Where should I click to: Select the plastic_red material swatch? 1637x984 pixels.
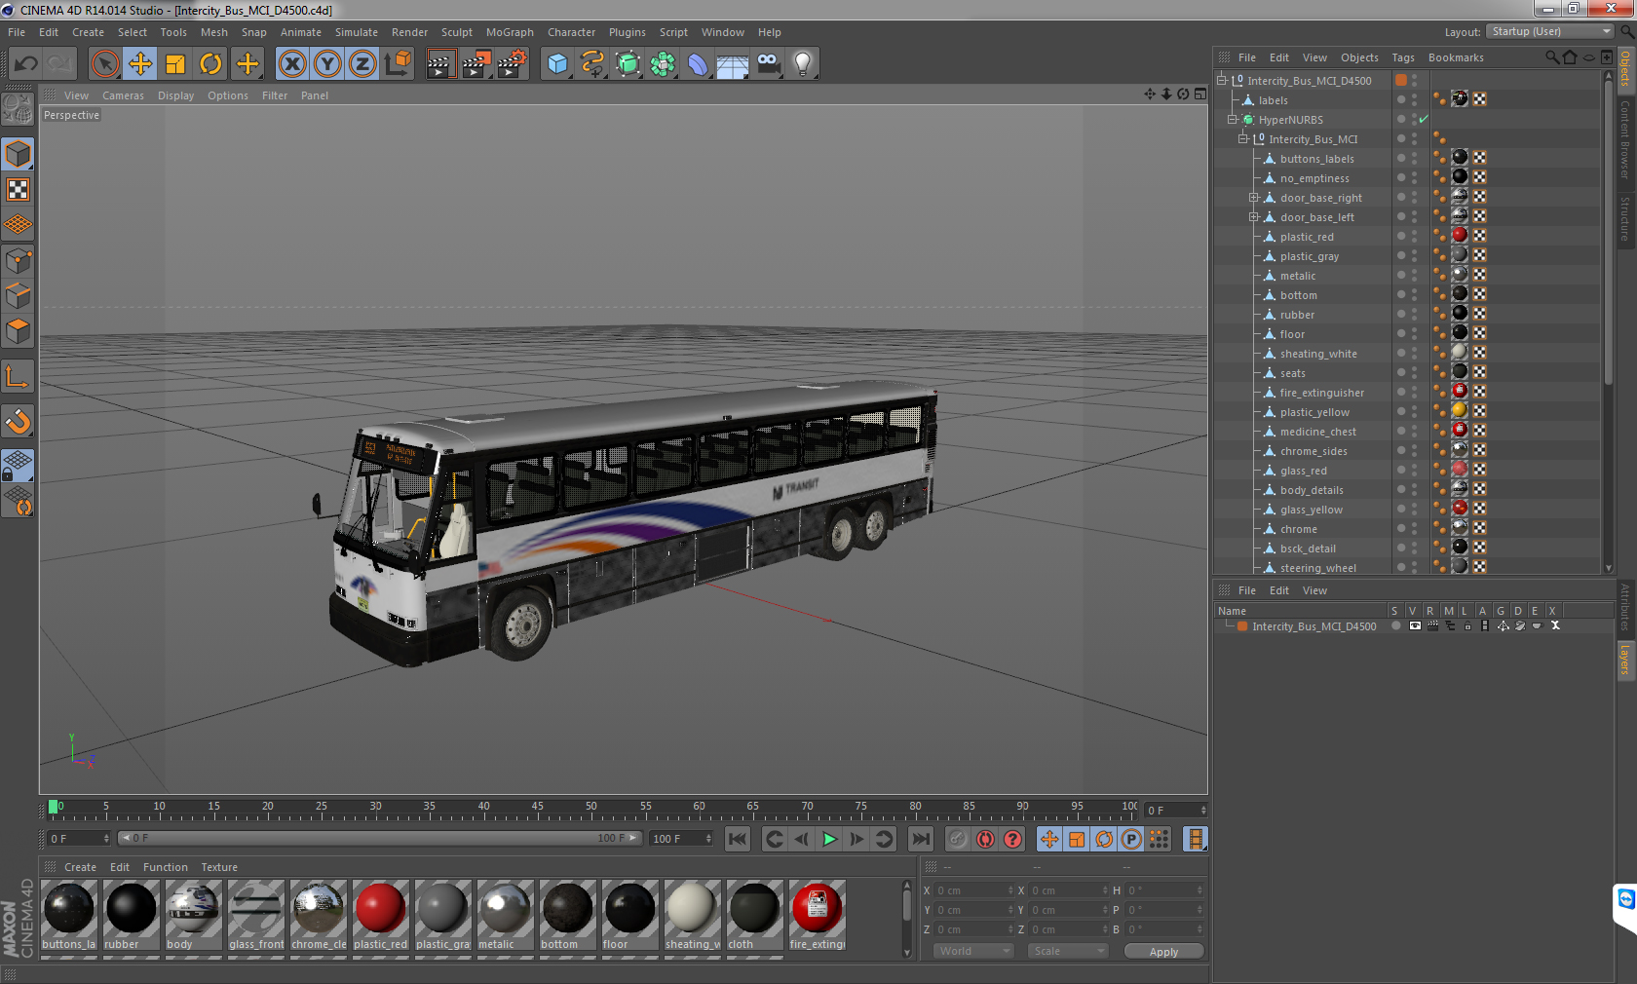(380, 915)
